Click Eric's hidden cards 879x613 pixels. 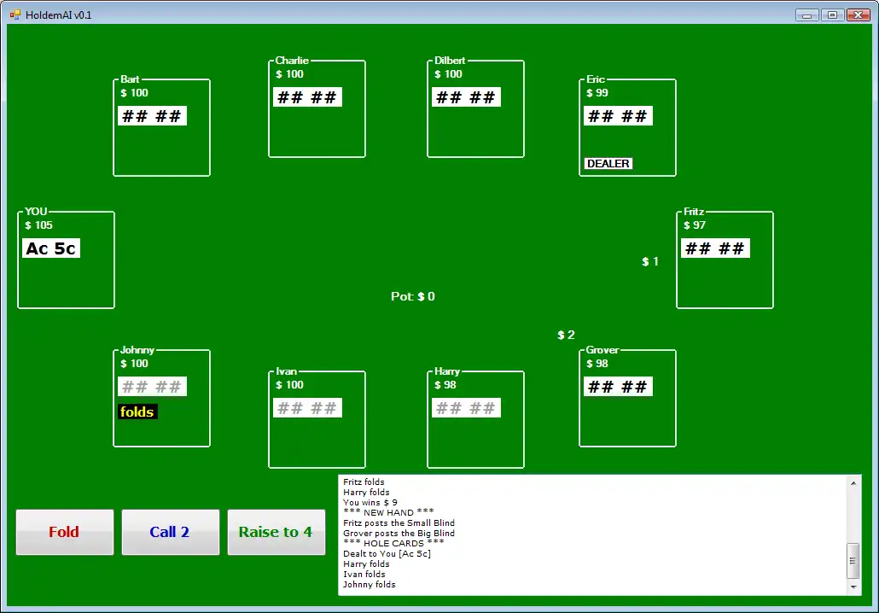(x=618, y=116)
